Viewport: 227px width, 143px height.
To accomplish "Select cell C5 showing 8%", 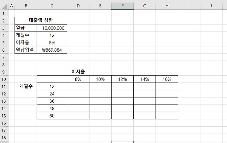I will pos(52,43).
